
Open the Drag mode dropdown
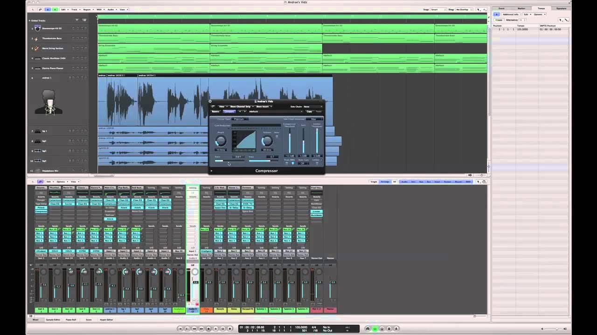coord(465,9)
